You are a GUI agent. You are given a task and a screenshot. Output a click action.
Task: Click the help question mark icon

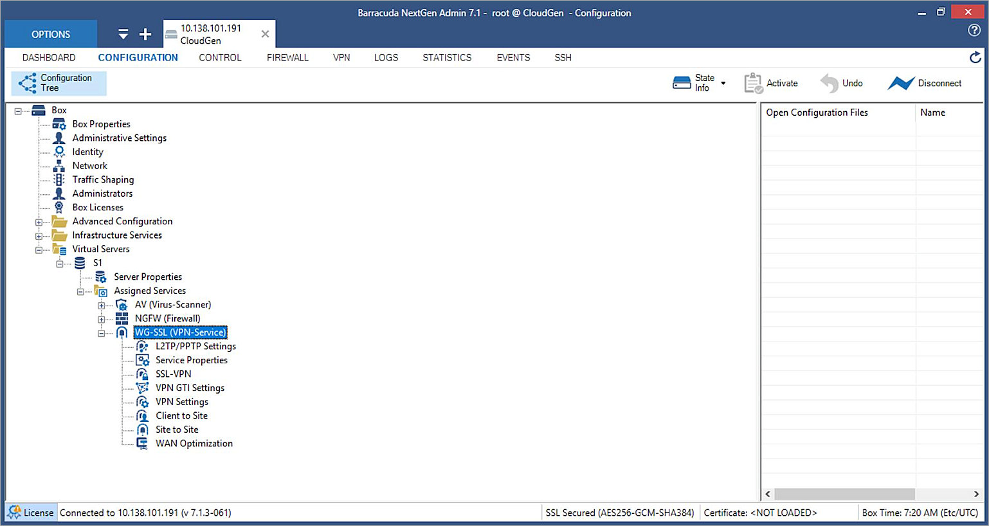[x=975, y=30]
